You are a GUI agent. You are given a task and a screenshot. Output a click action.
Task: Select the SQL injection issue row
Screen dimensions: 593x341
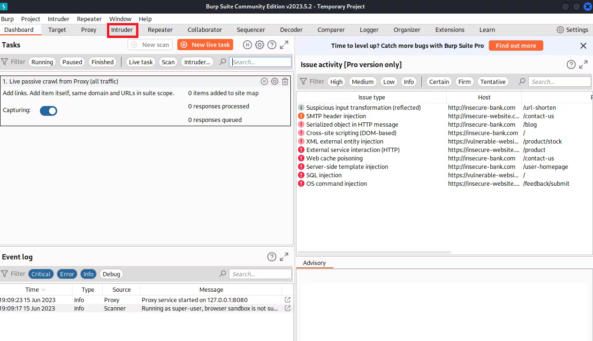click(445, 175)
